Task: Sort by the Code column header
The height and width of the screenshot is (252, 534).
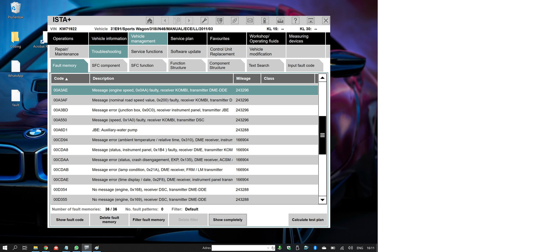Action: pos(70,78)
